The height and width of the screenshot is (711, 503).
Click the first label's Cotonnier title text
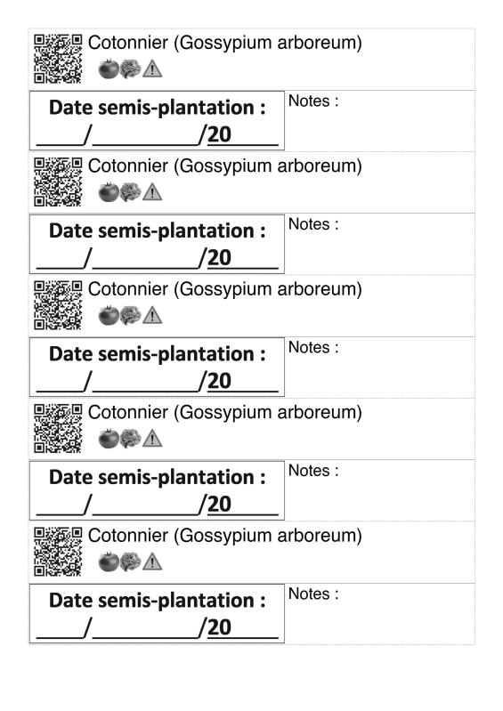point(225,43)
